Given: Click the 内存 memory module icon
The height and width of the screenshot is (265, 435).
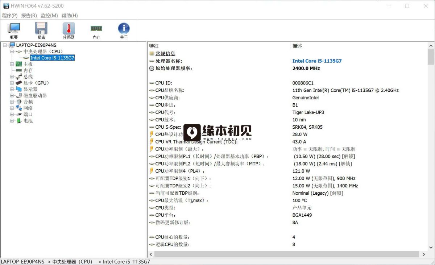Looking at the screenshot, I should pyautogui.click(x=96, y=28).
